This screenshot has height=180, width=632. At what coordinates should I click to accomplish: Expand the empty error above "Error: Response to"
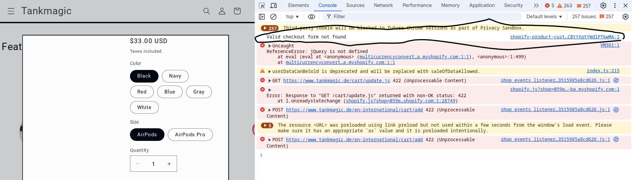(x=270, y=90)
